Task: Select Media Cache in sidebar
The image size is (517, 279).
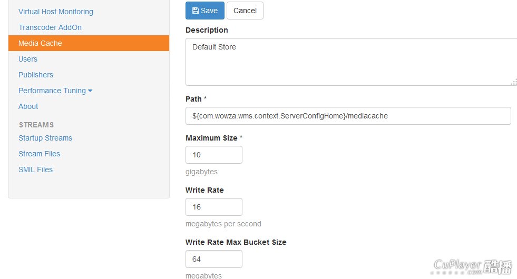Action: click(x=40, y=43)
